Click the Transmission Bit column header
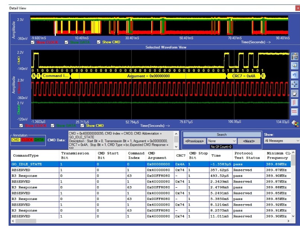 click(77, 155)
